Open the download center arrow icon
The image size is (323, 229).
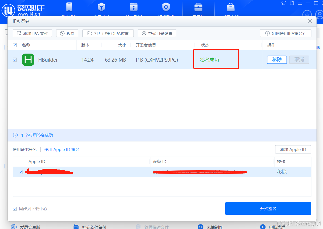(x=307, y=14)
